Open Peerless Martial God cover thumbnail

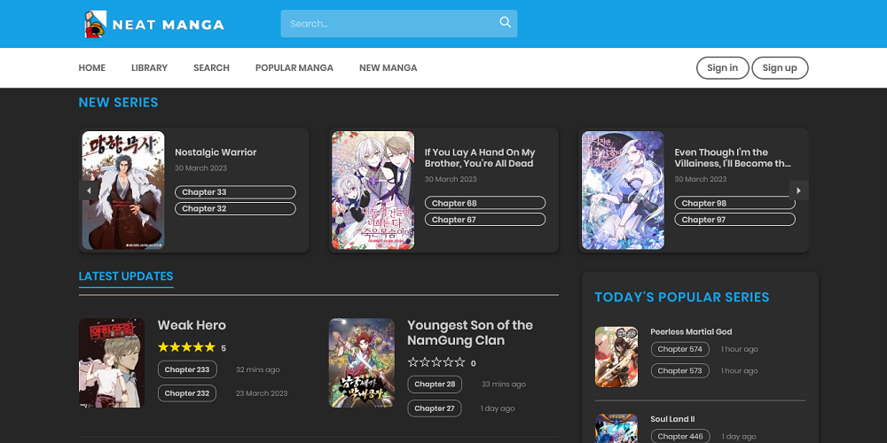click(x=616, y=356)
